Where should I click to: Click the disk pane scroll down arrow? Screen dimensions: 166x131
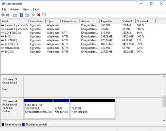[164, 121]
